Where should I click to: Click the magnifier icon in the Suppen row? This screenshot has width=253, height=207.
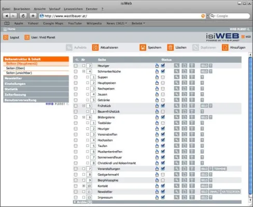pyautogui.click(x=177, y=77)
